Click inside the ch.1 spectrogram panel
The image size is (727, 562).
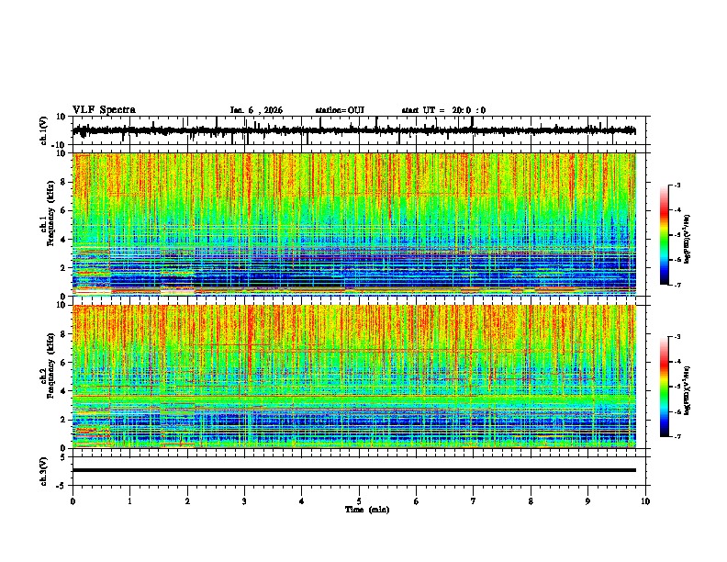pyautogui.click(x=353, y=224)
